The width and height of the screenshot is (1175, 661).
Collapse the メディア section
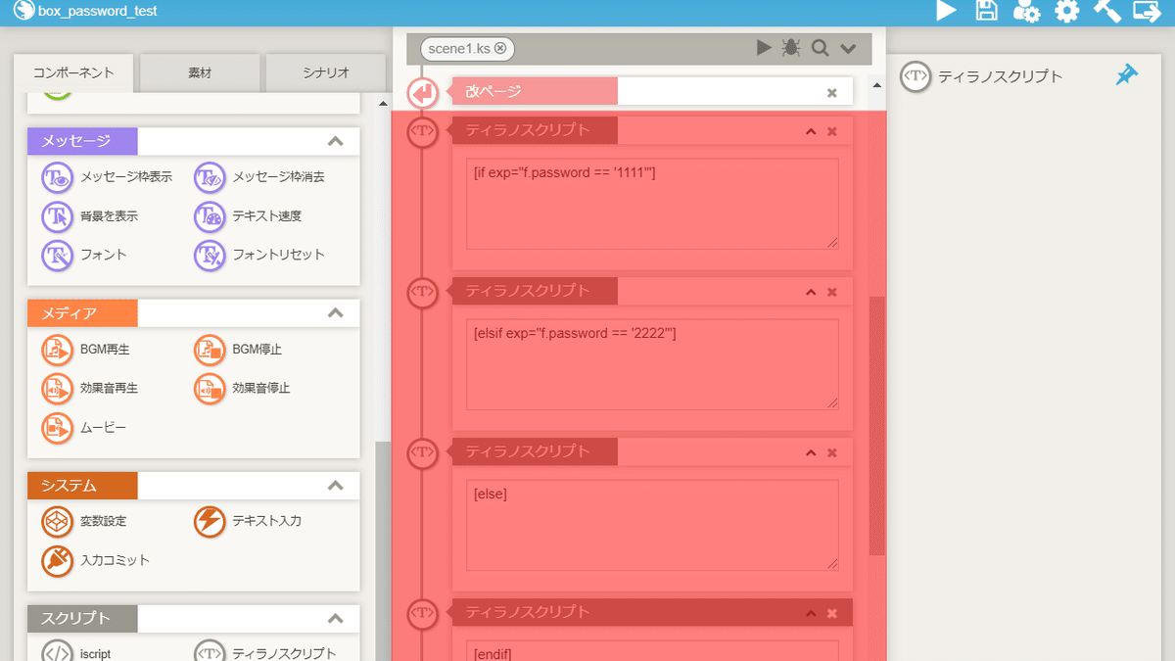336,313
